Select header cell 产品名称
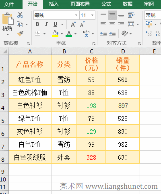Image resolution: width=161 pixels, height=194 pixels. pyautogui.click(x=30, y=64)
